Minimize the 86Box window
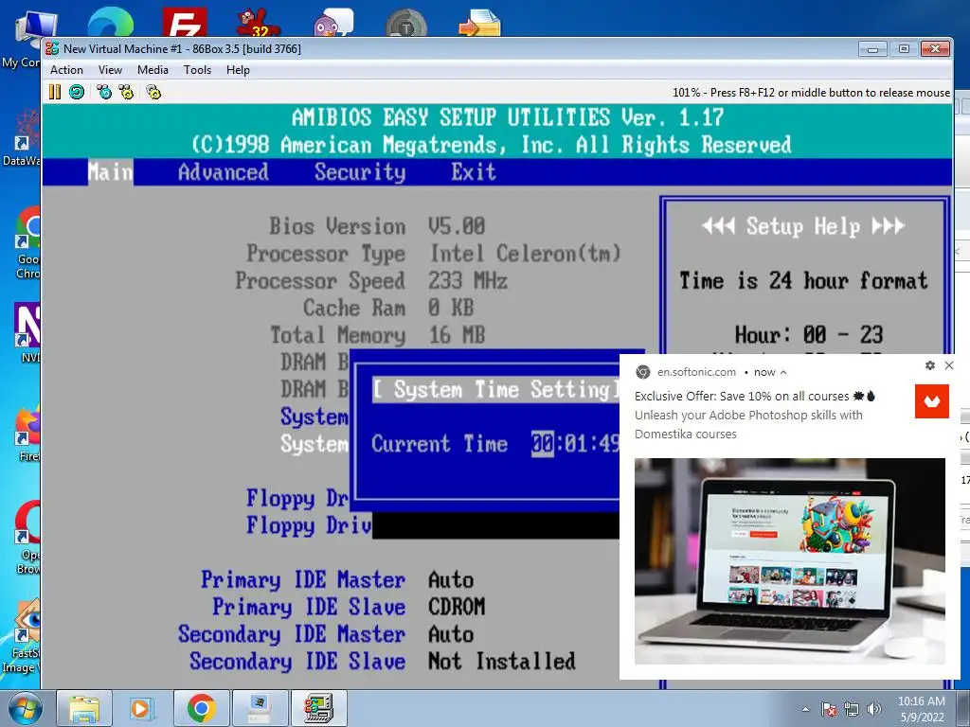 [872, 49]
